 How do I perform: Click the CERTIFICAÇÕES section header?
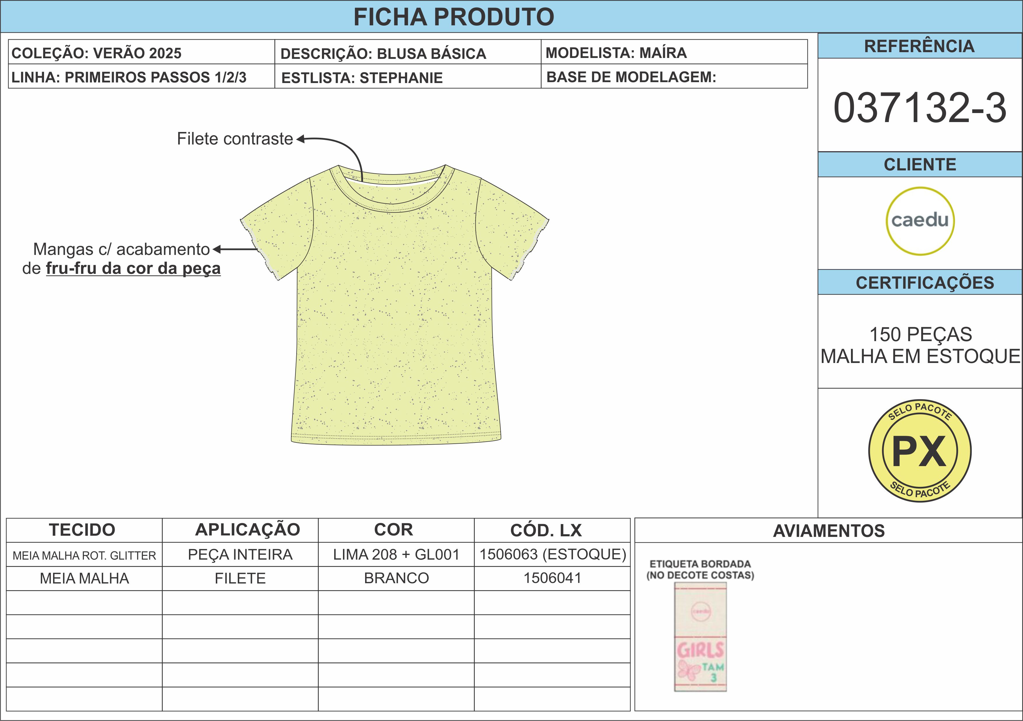coord(924,283)
